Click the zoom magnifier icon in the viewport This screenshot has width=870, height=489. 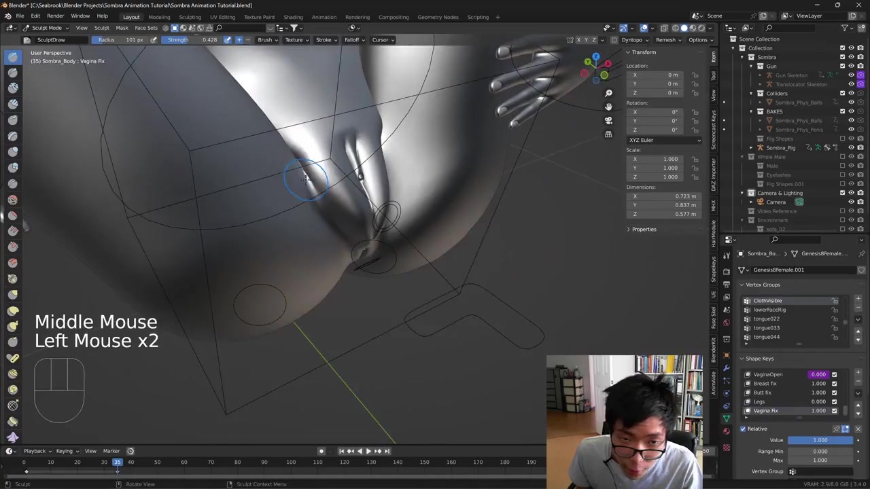(x=608, y=93)
